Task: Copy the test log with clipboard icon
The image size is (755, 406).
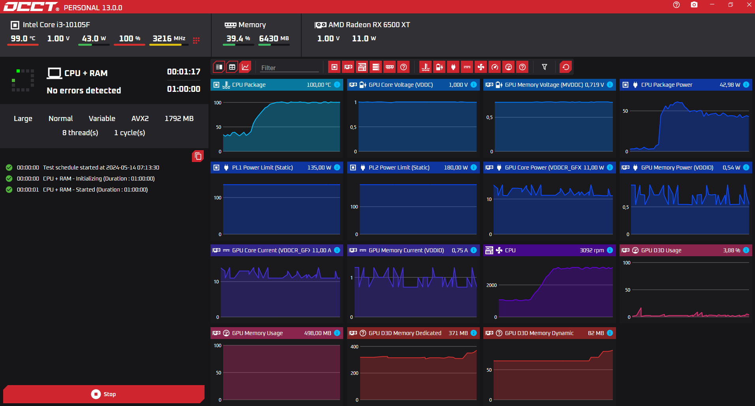Action: (198, 156)
